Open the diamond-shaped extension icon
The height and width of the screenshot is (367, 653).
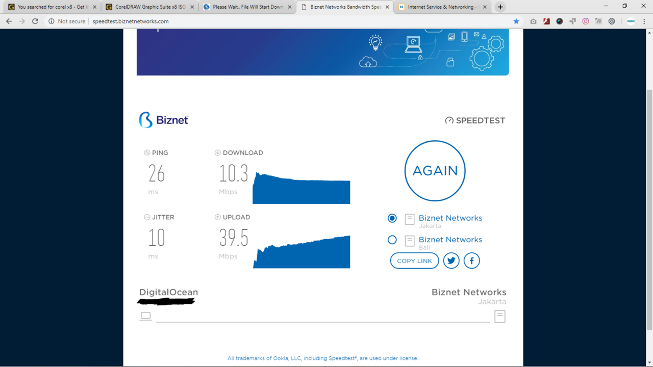[x=612, y=21]
